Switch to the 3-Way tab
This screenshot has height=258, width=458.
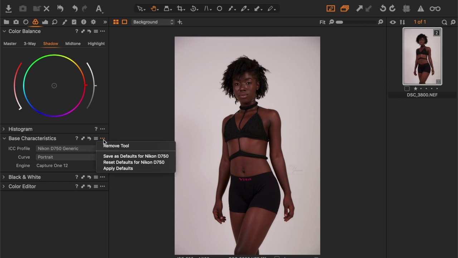tap(30, 44)
